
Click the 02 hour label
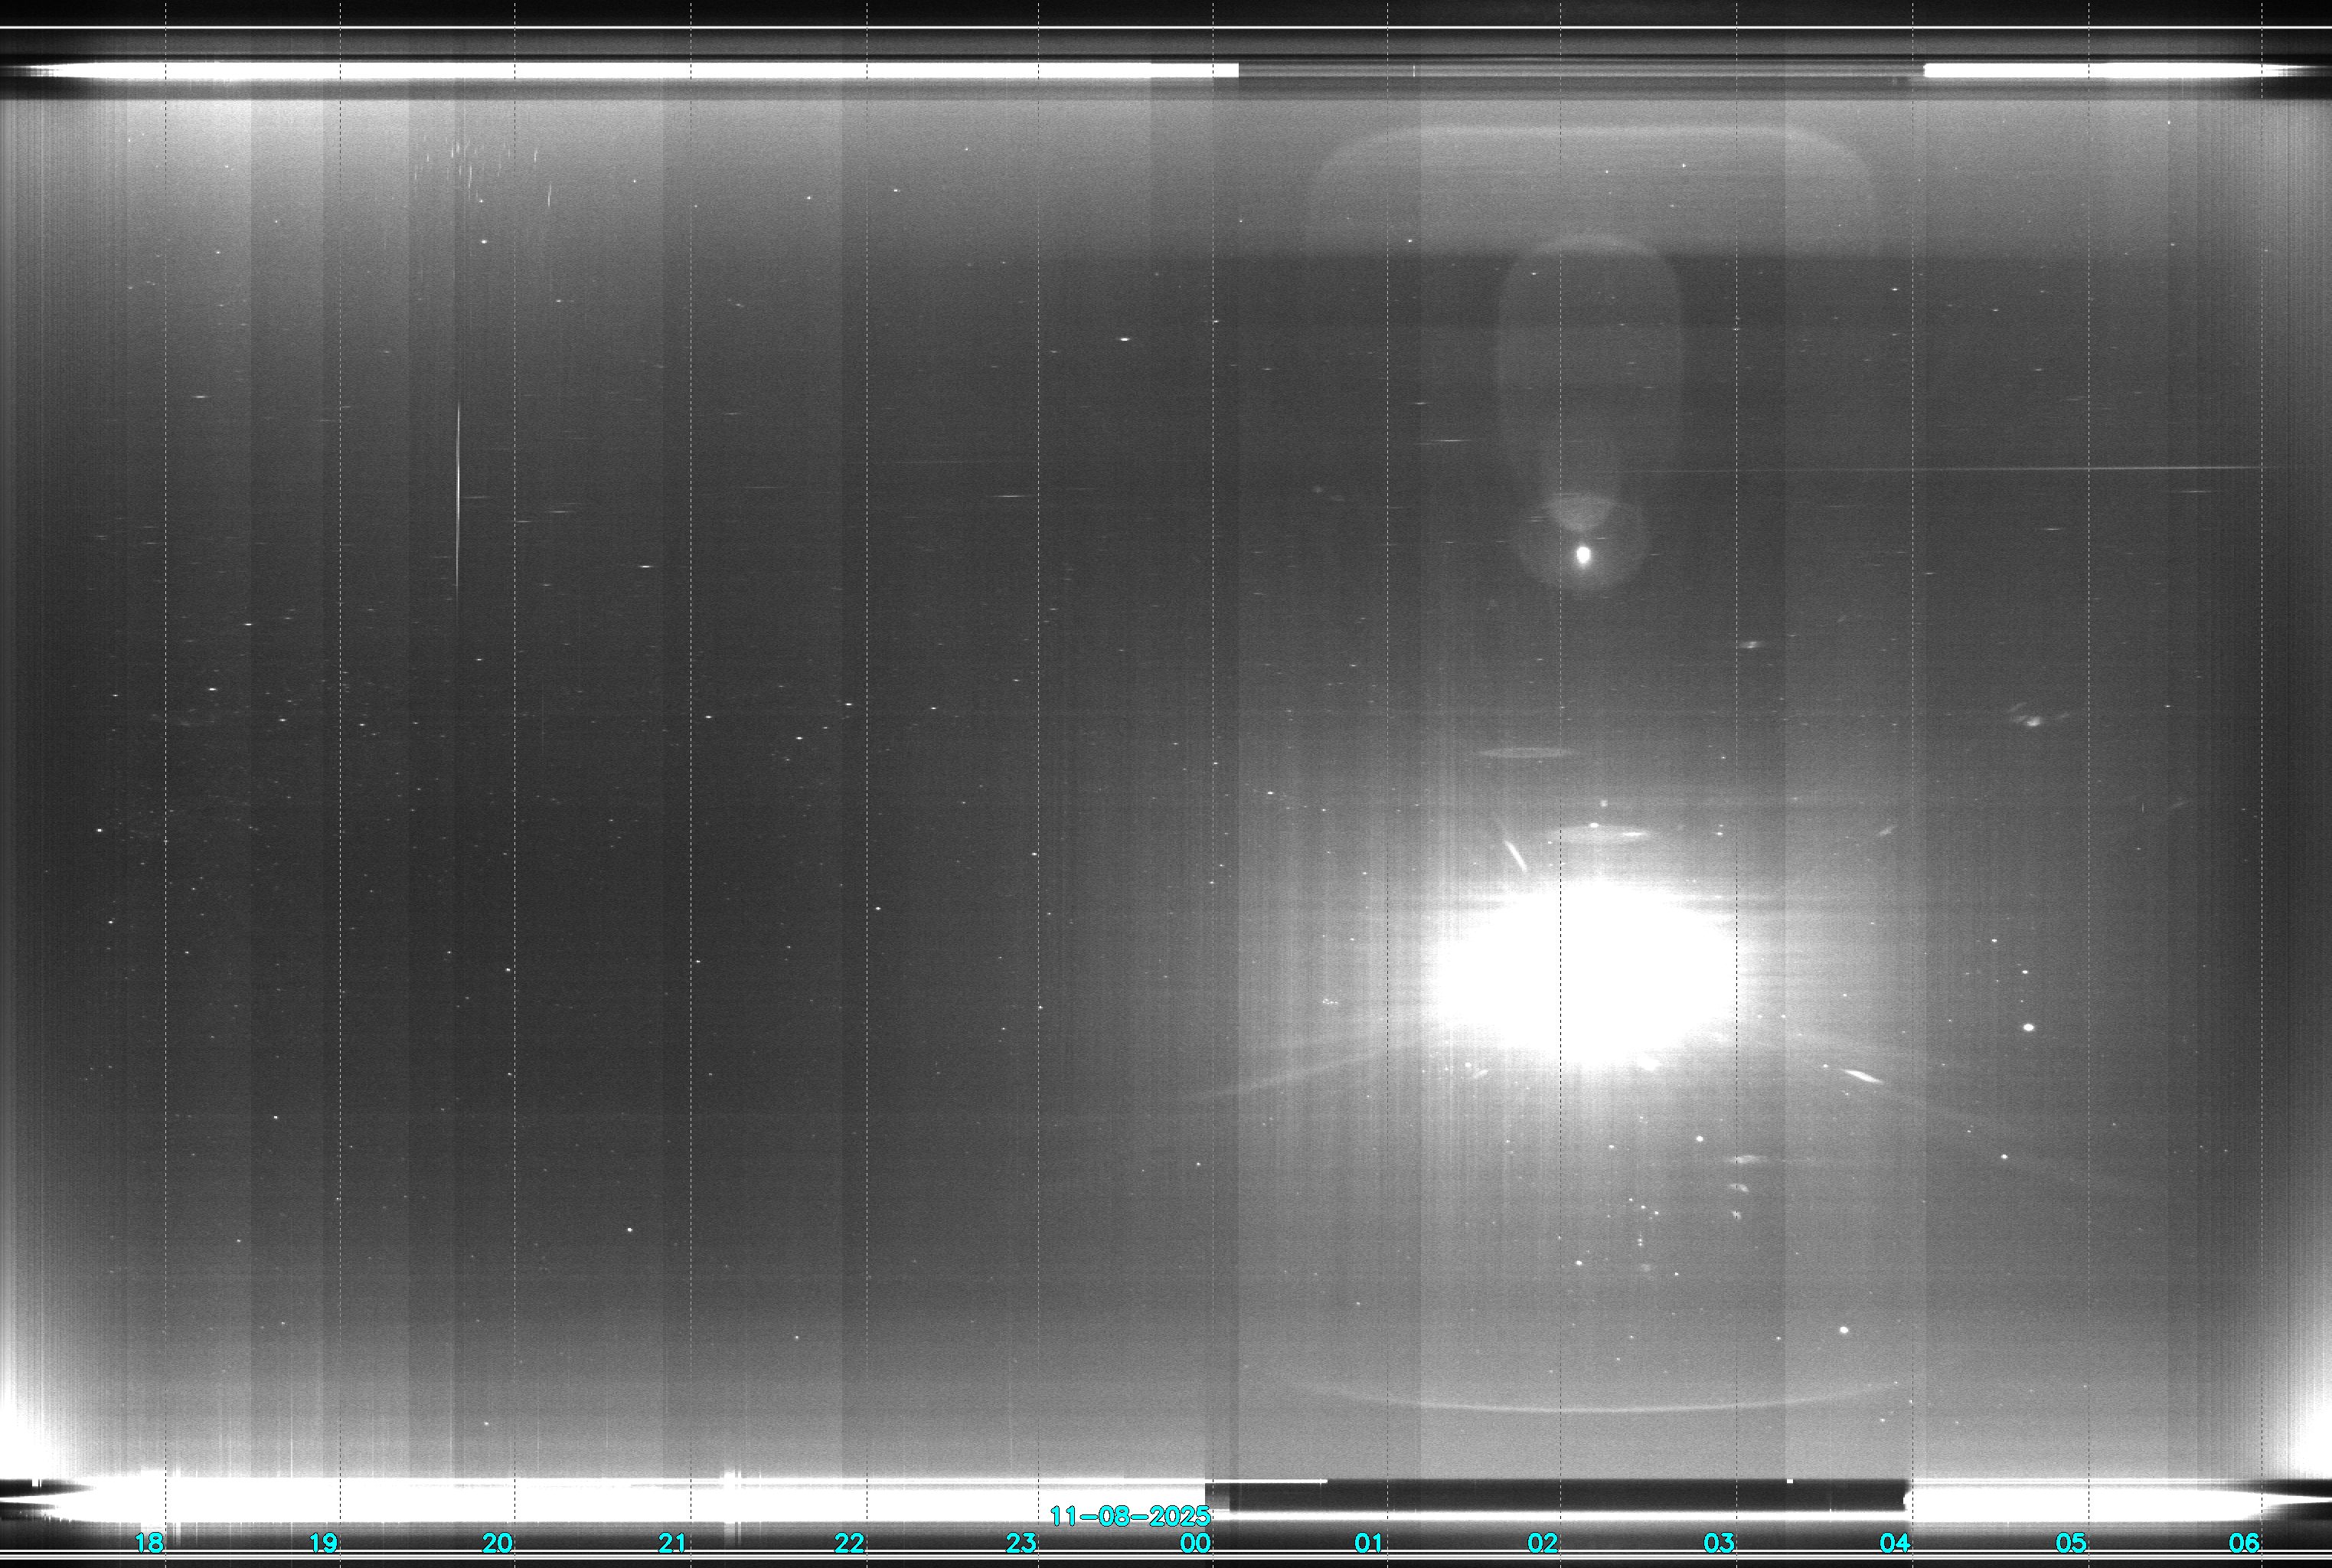(1543, 1543)
